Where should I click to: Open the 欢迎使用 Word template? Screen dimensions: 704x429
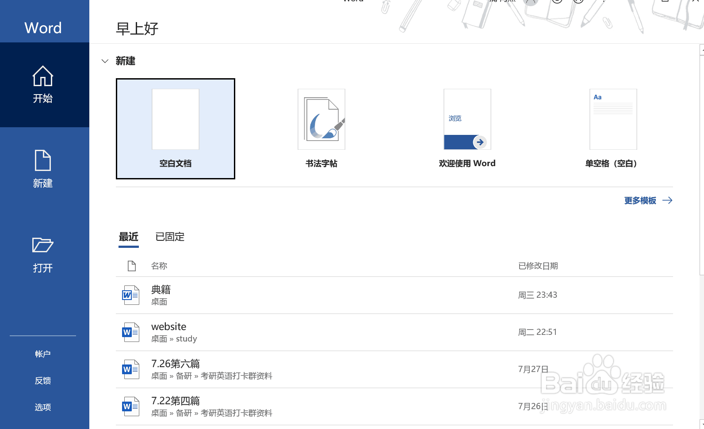(x=467, y=129)
